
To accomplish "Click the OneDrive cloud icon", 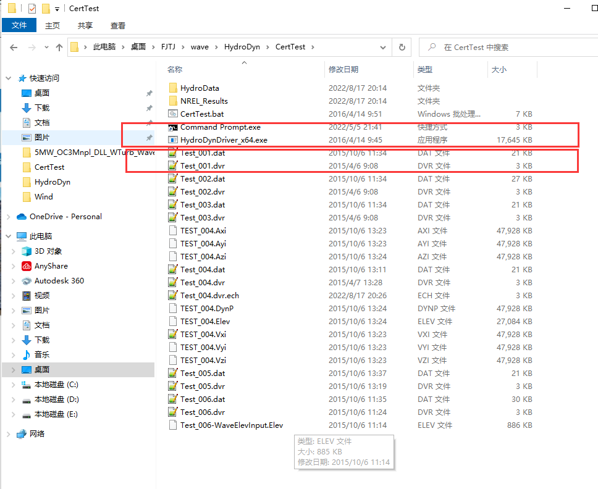I will coord(22,217).
